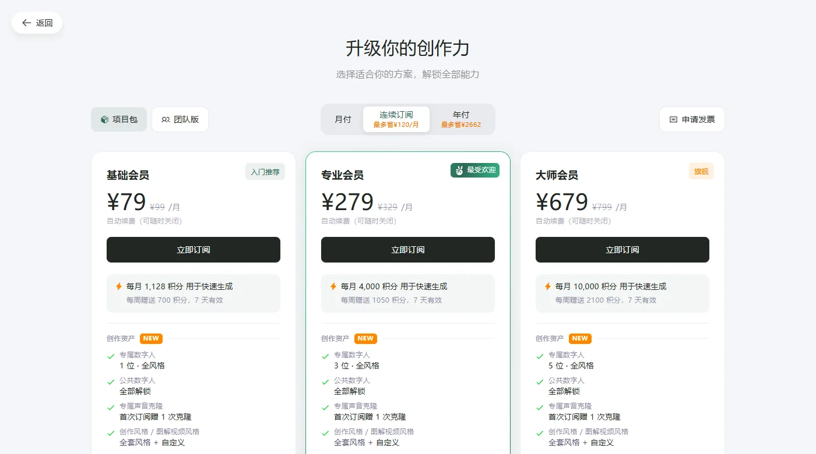
Task: Click the NEW badge in the 专业会员 card
Action: 365,338
